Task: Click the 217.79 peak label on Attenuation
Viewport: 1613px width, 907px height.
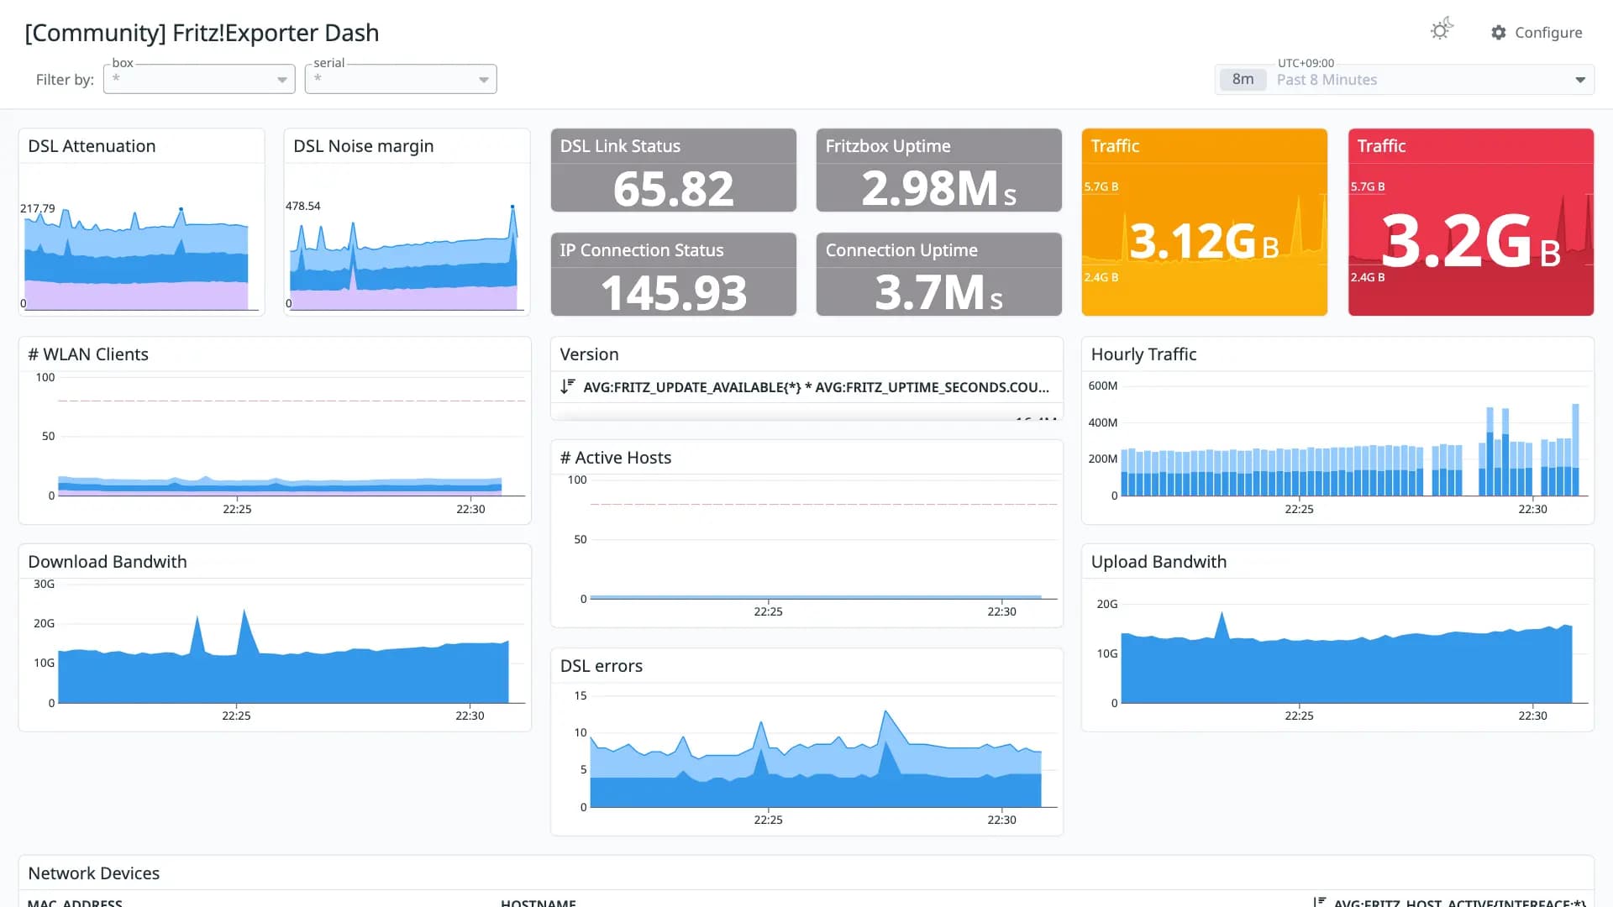Action: pos(38,208)
